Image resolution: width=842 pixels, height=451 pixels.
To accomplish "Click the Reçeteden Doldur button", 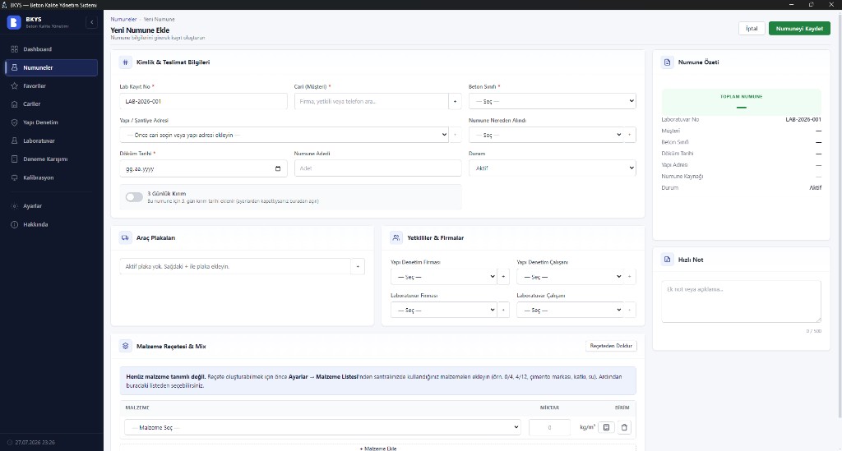I will 611,346.
